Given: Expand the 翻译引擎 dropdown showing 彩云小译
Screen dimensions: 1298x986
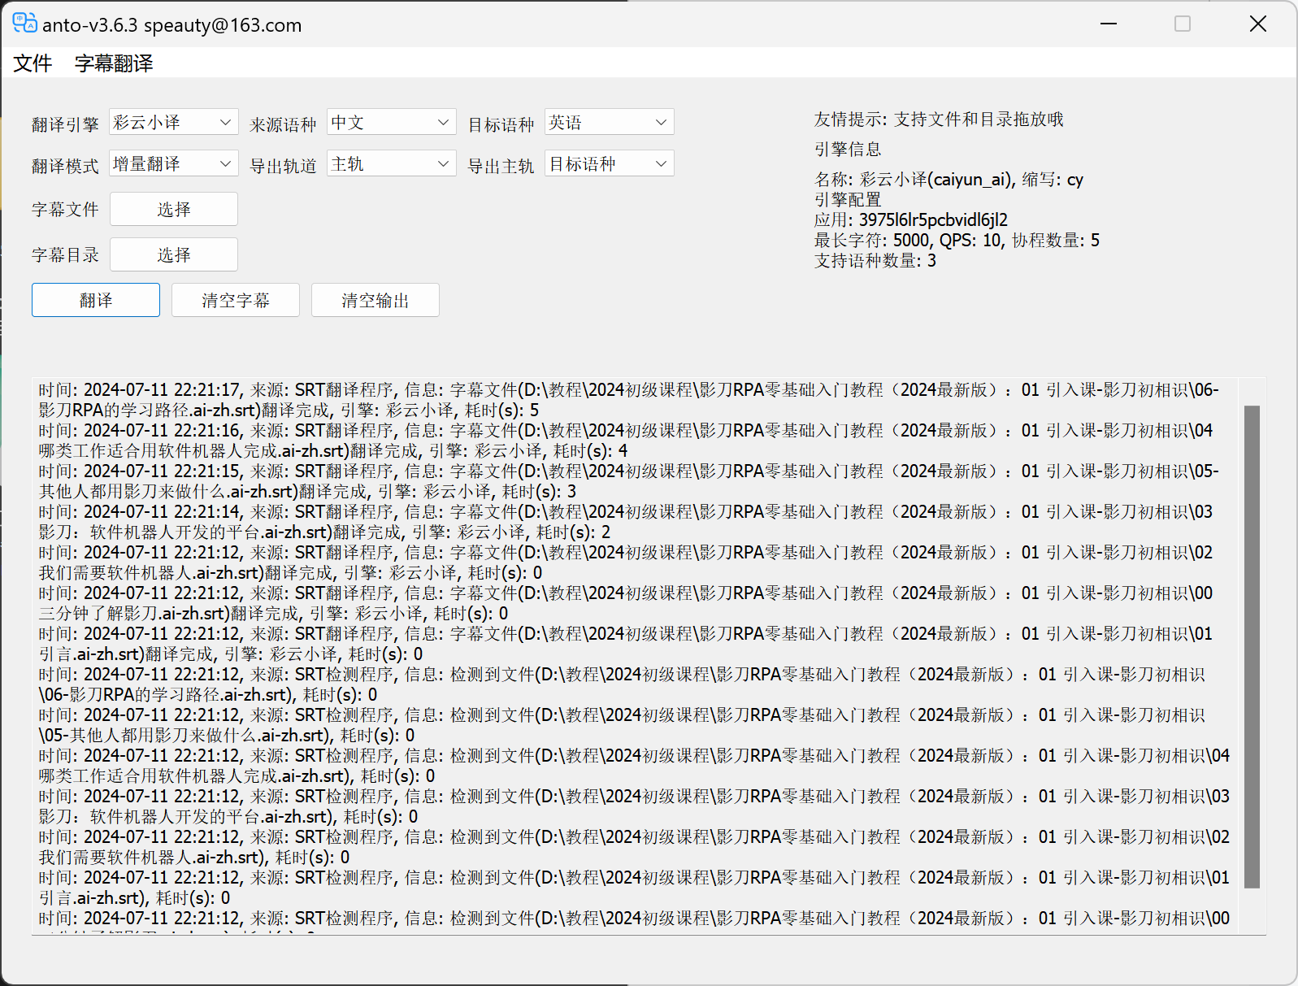Looking at the screenshot, I should [x=174, y=122].
